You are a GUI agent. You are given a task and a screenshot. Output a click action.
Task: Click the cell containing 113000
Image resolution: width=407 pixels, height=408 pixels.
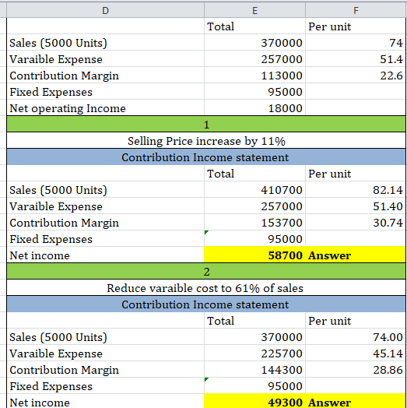pos(254,76)
